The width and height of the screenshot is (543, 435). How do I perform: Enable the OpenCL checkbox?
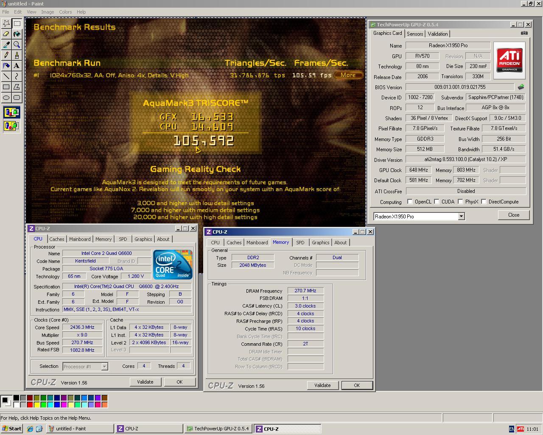click(410, 202)
